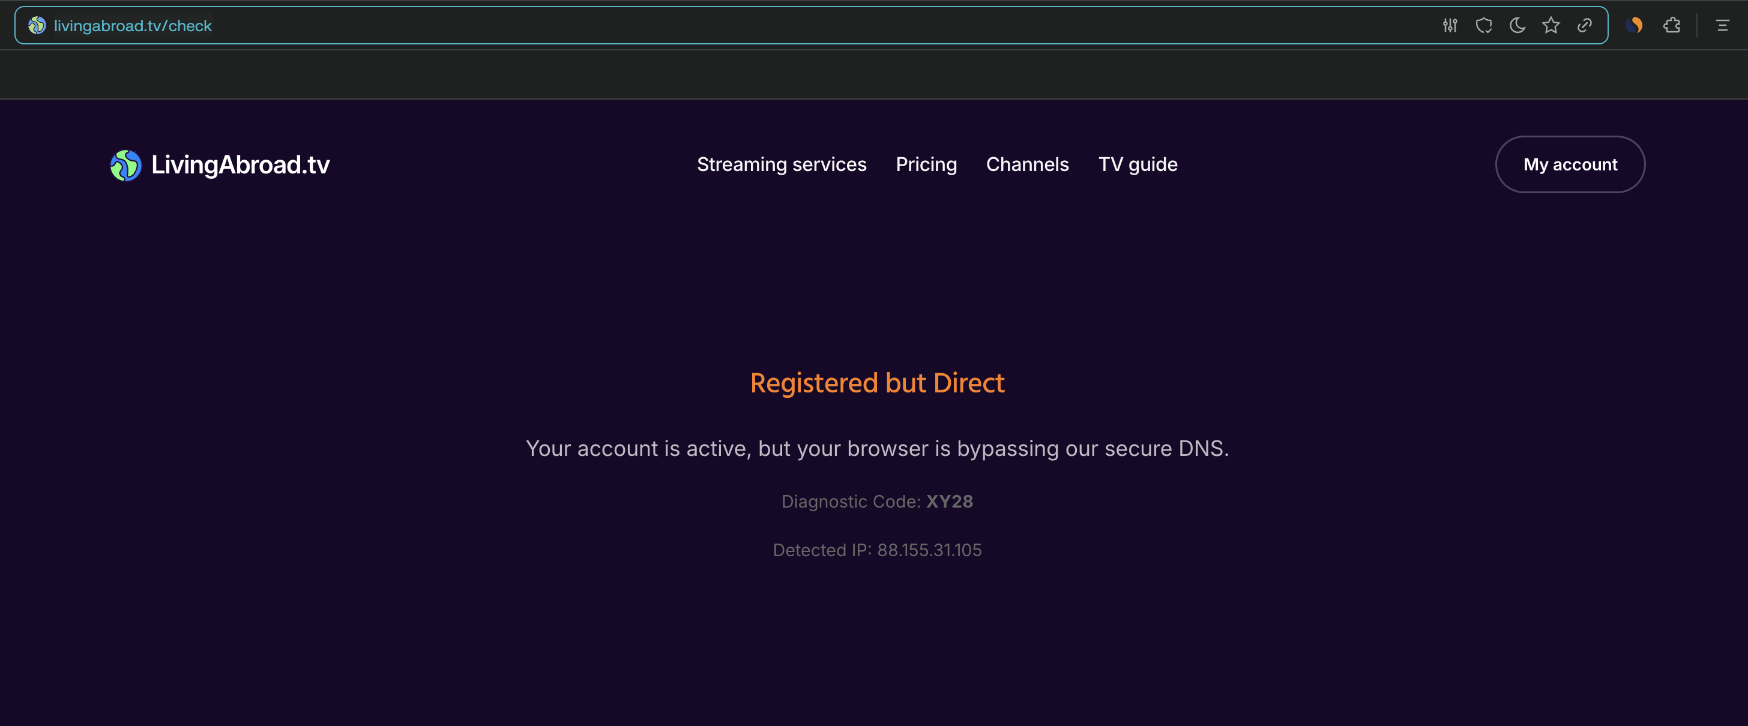The height and width of the screenshot is (726, 1748).
Task: Open the sliders site controls icon
Action: [1450, 26]
